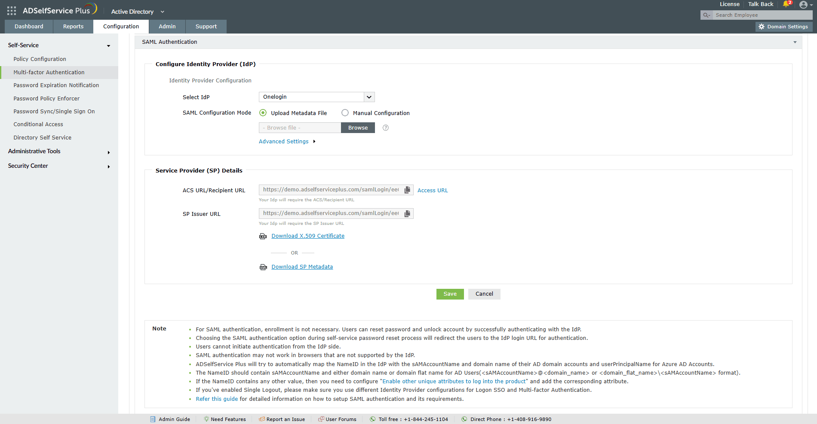817x424 pixels.
Task: Click the SP Metadata XML icon
Action: point(263,267)
